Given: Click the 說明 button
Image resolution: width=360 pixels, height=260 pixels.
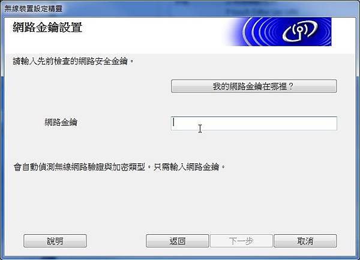Looking at the screenshot, I should (x=55, y=241).
